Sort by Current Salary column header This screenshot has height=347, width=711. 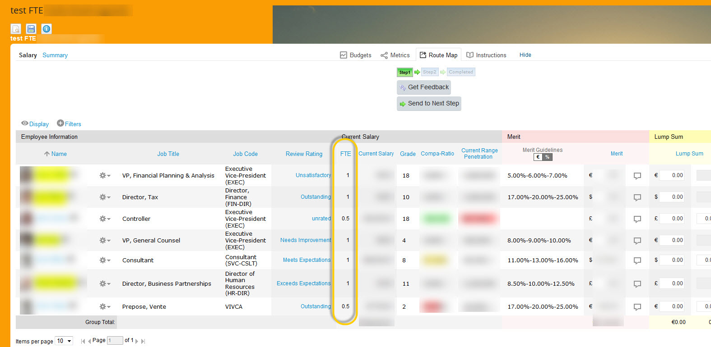[x=376, y=154]
